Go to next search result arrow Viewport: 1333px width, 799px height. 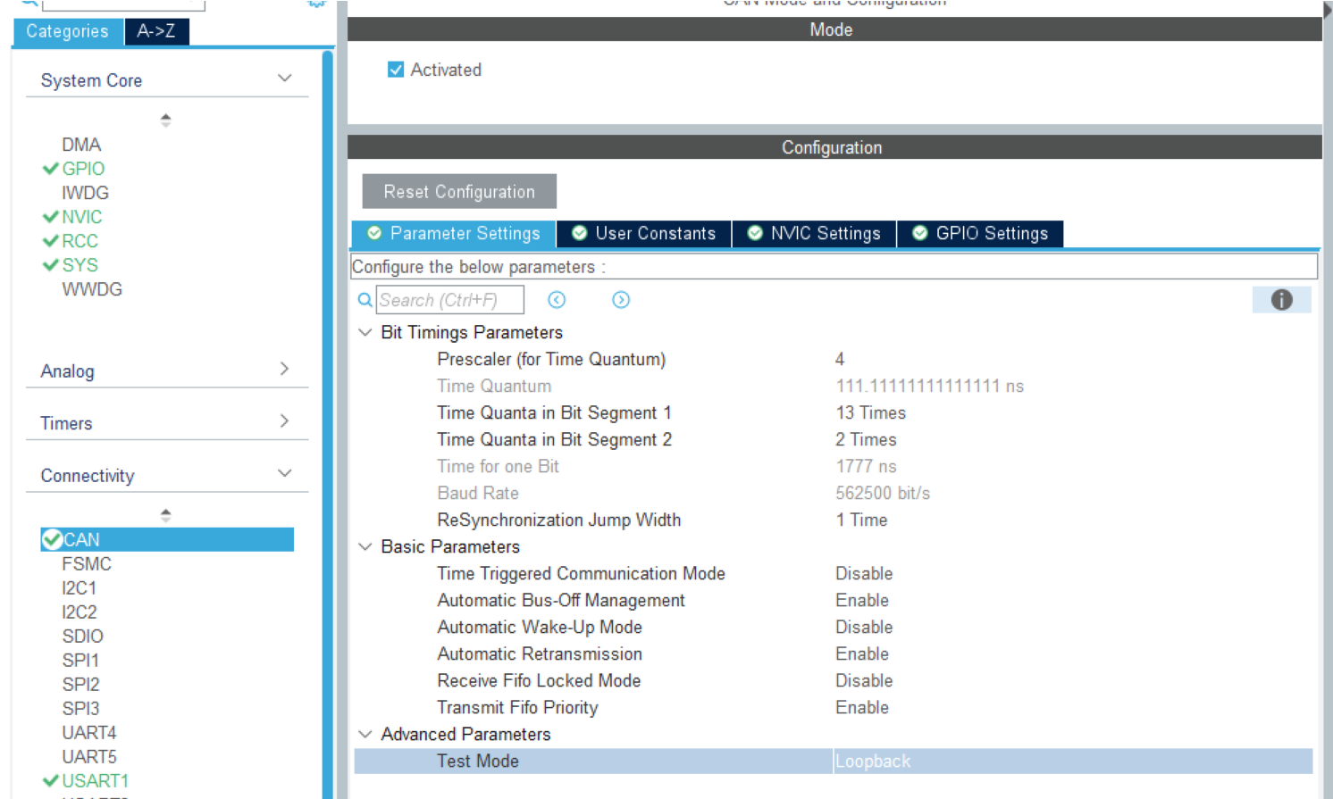[x=621, y=300]
